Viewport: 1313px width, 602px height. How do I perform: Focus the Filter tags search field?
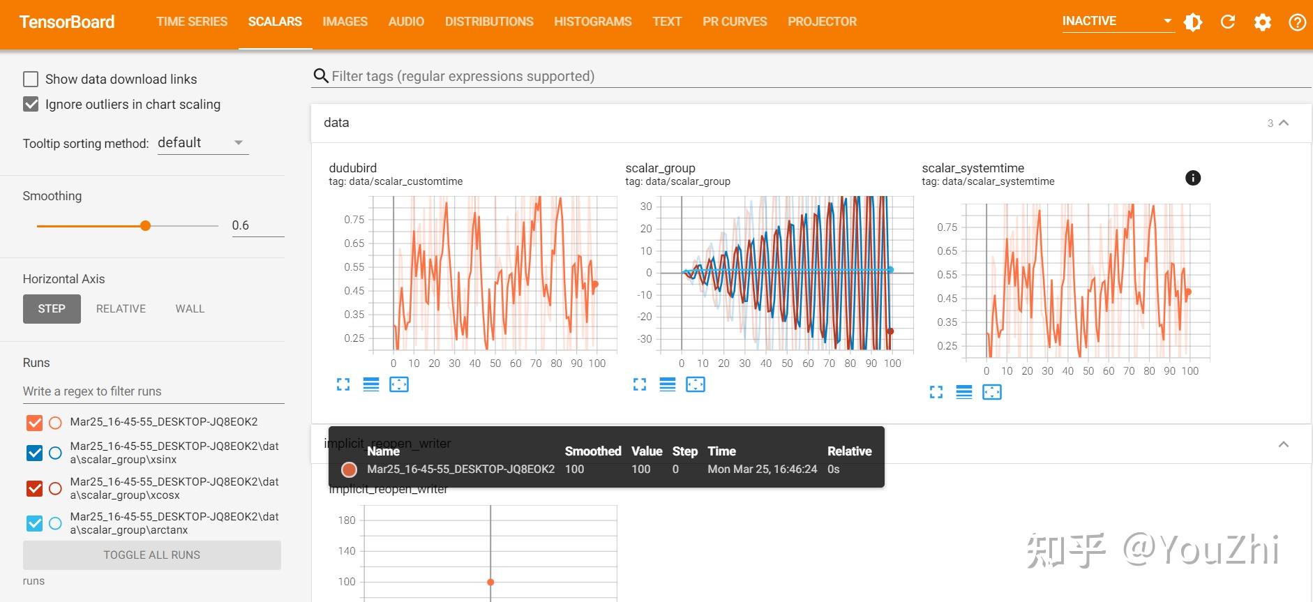[x=820, y=76]
